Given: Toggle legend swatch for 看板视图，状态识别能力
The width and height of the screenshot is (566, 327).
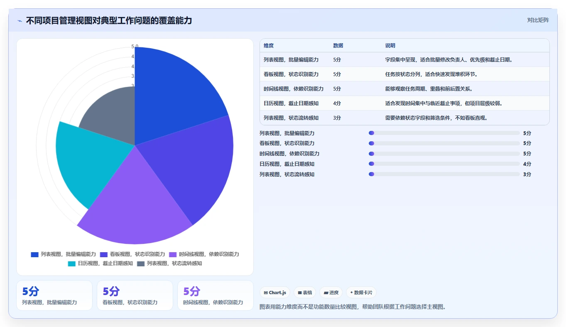Looking at the screenshot, I should pos(104,254).
